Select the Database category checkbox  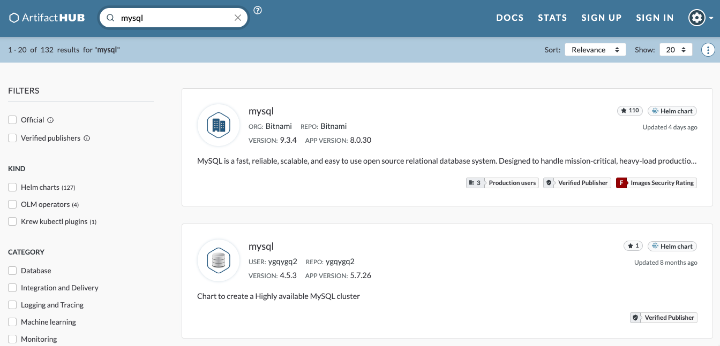tap(12, 271)
